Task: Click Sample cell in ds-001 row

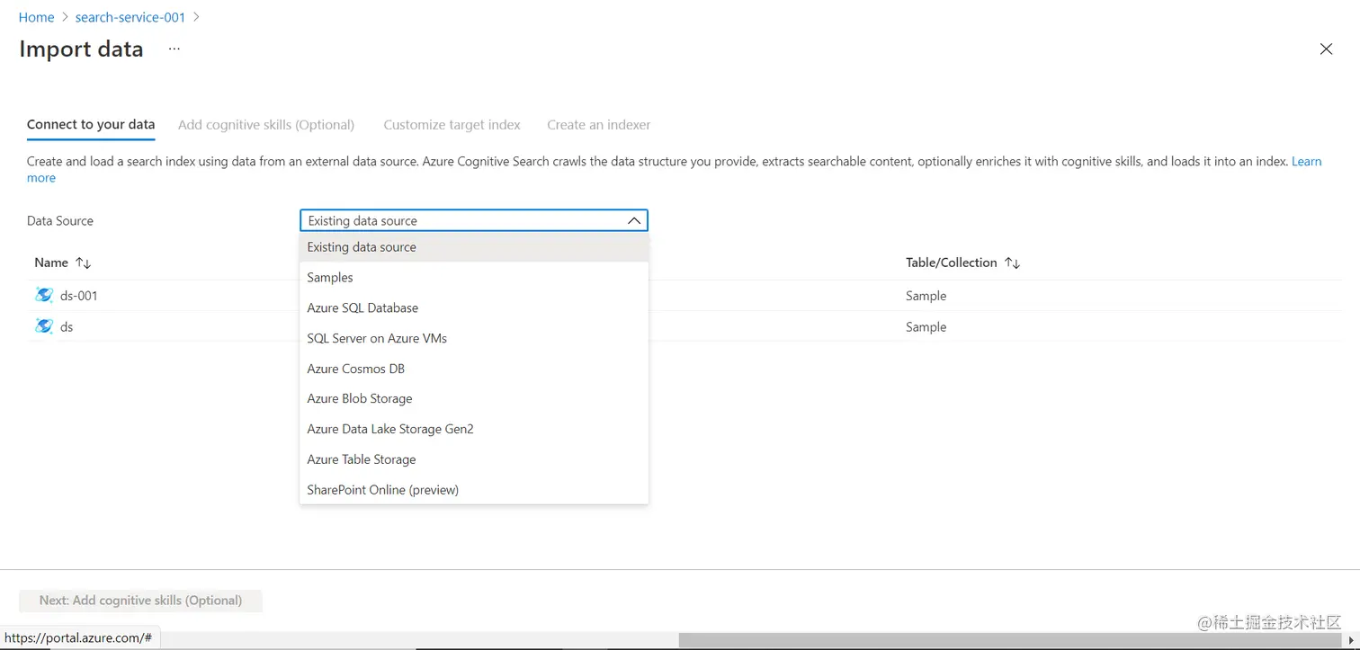Action: [926, 296]
